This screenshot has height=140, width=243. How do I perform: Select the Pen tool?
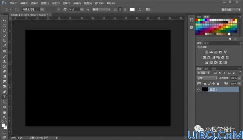4,92
